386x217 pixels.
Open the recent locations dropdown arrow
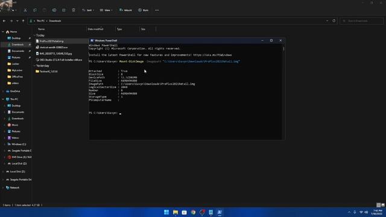[17, 21]
